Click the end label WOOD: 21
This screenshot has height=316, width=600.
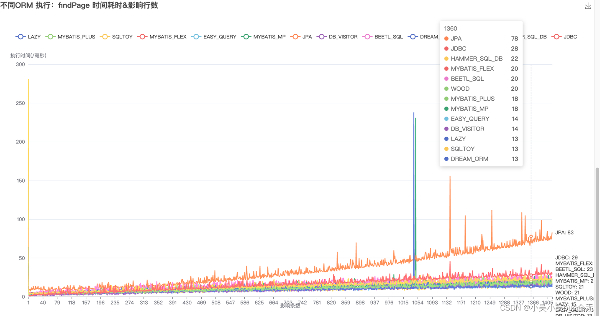567,293
